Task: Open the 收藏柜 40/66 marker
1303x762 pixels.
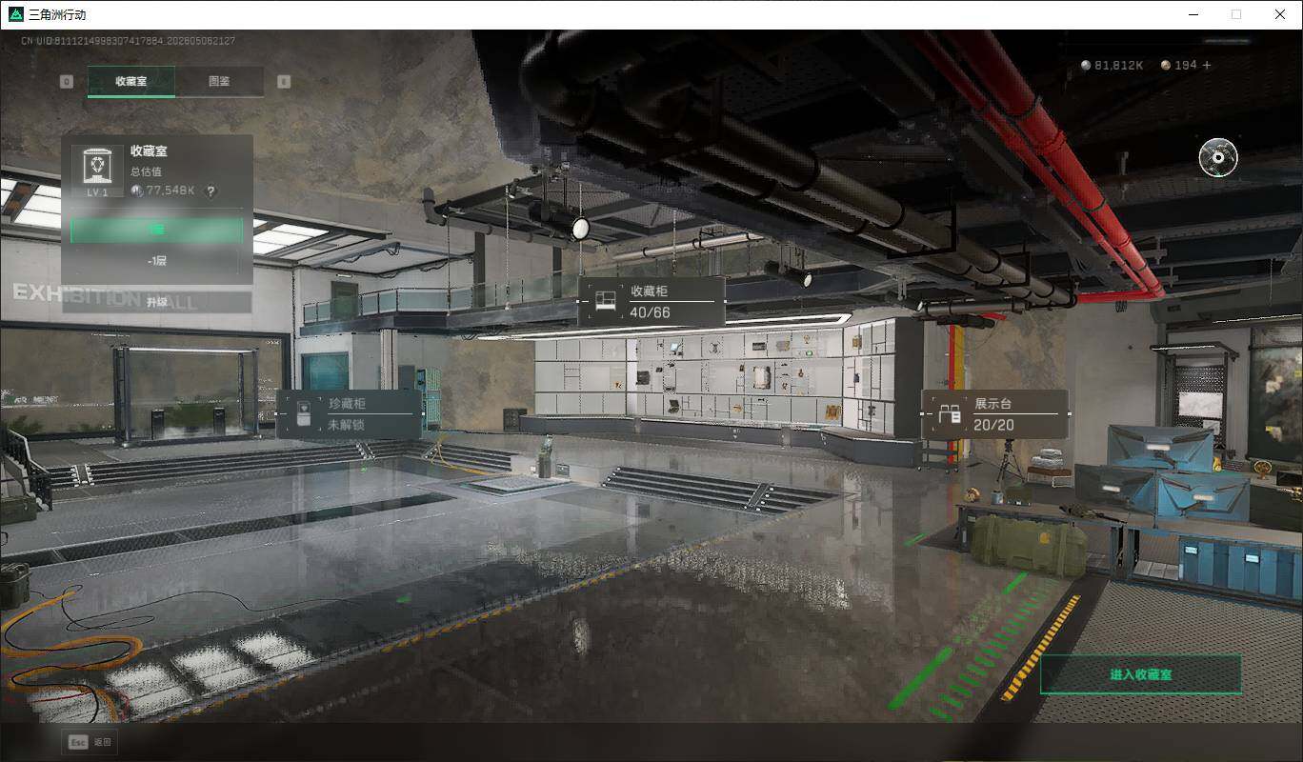Action: (651, 302)
